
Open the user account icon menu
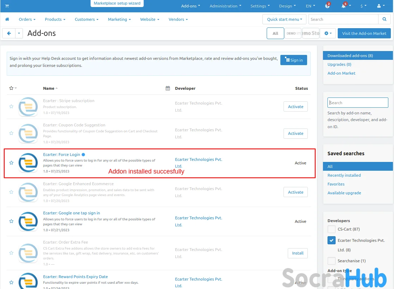(381, 6)
